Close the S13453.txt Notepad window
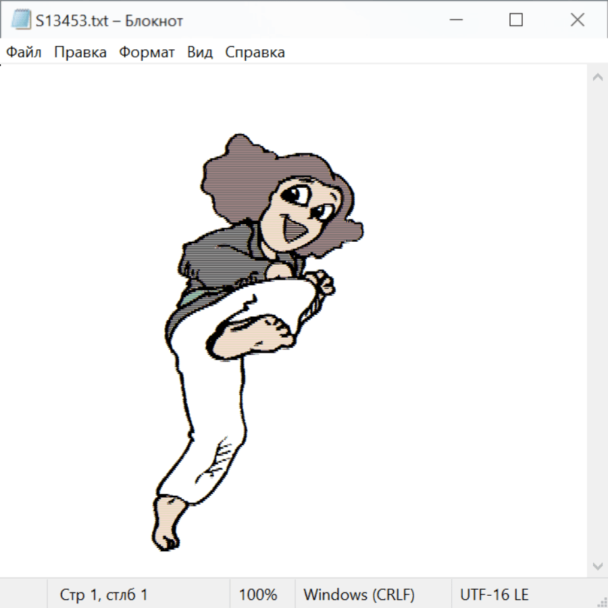This screenshot has height=608, width=608. click(577, 20)
